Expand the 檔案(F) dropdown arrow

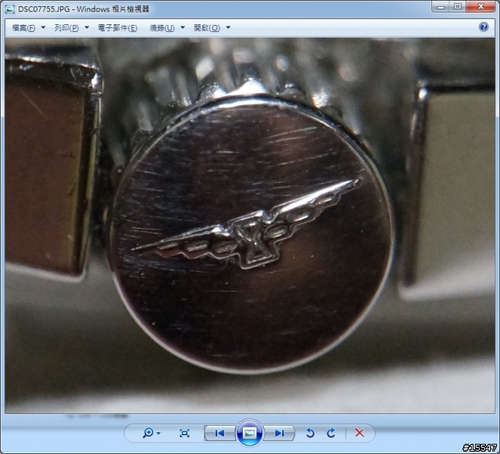point(43,28)
